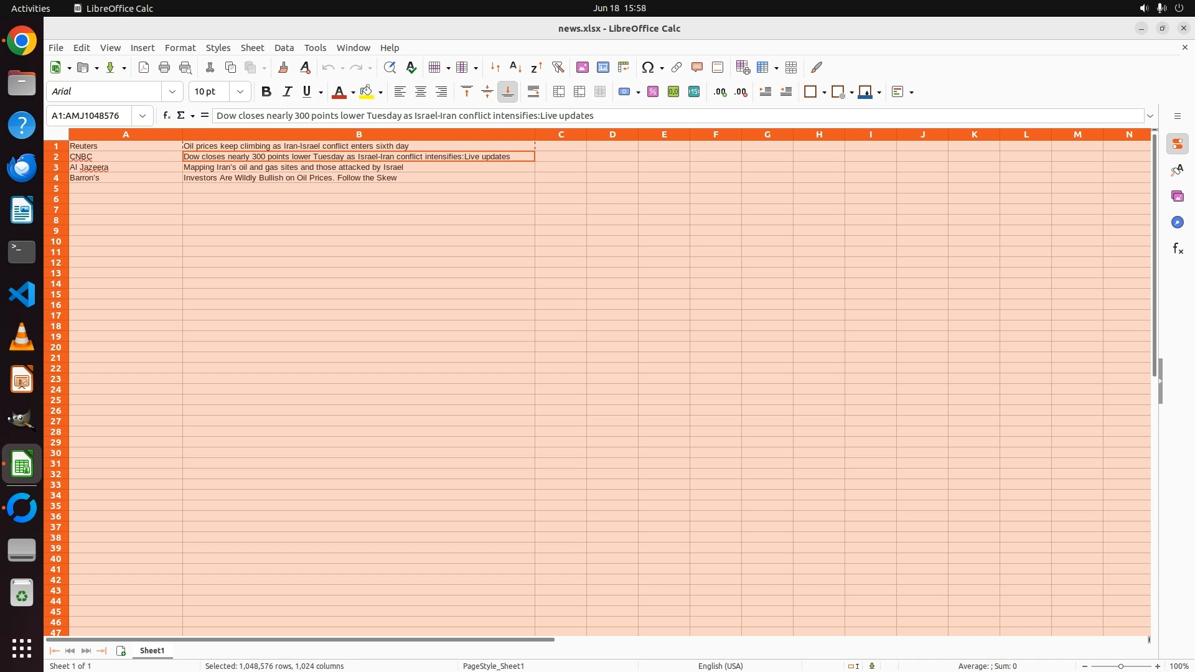Click column B header

coord(358,134)
